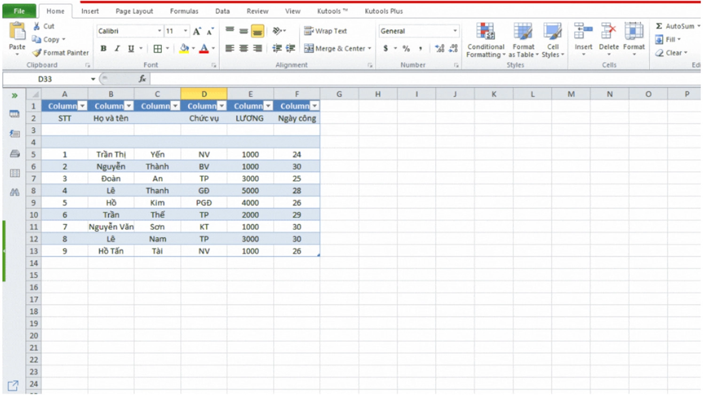Decrease indent in Alignment group
This screenshot has height=396, width=705.
click(277, 48)
